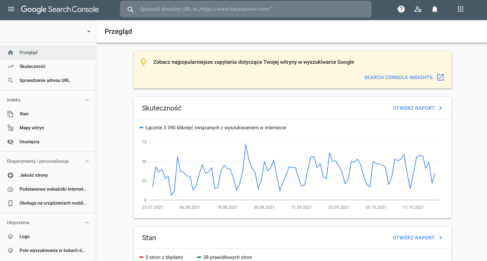Open the Google apps grid icon
Screen dimensions: 487x261
coord(461,9)
